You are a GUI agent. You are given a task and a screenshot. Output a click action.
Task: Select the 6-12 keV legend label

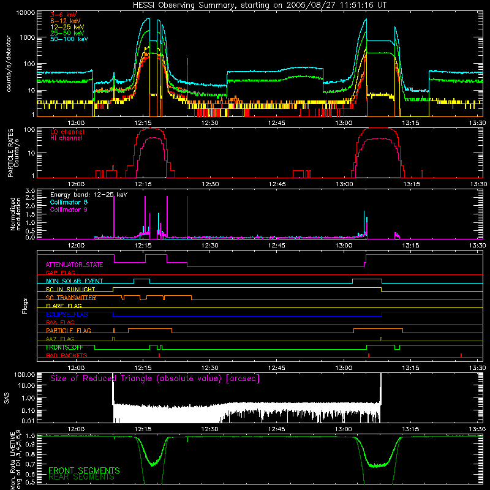tap(65, 21)
